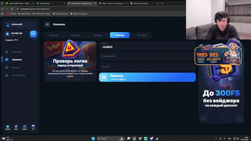
Task: Click the Сумма в RUB field
Action: (147, 56)
